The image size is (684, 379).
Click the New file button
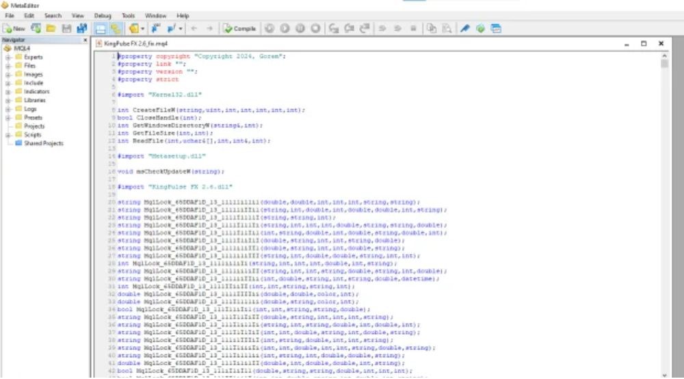(x=14, y=28)
